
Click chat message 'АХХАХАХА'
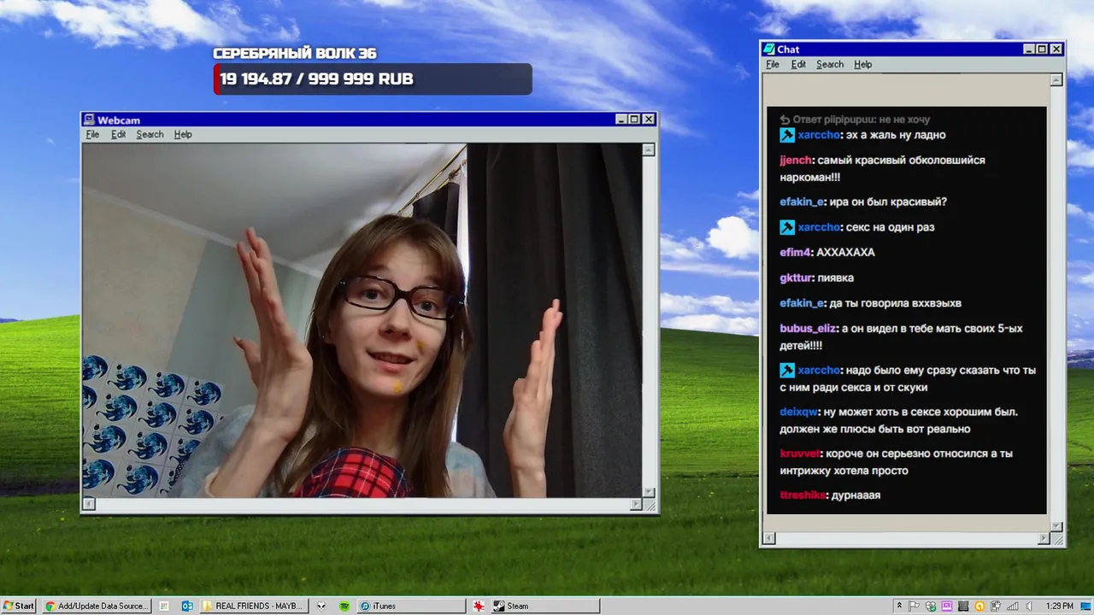pyautogui.click(x=845, y=252)
